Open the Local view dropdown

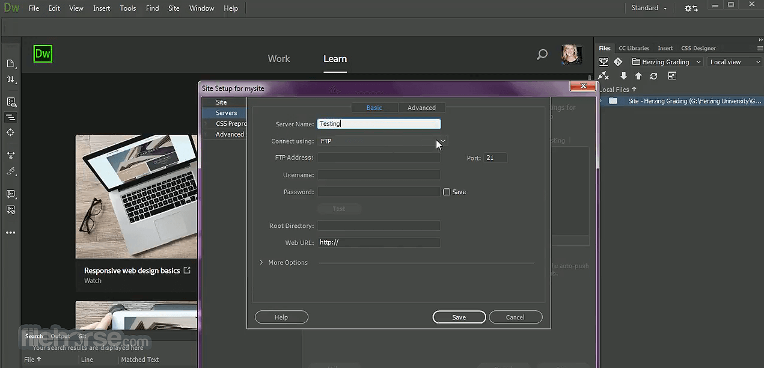pyautogui.click(x=734, y=62)
